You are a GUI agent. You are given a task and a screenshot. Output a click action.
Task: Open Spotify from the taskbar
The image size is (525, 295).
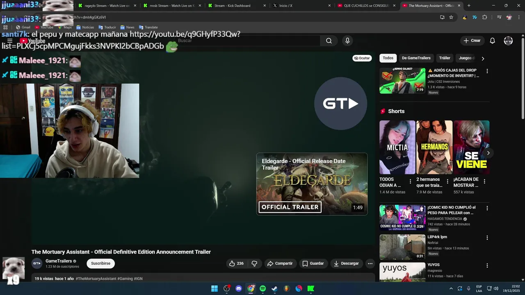[262, 288]
